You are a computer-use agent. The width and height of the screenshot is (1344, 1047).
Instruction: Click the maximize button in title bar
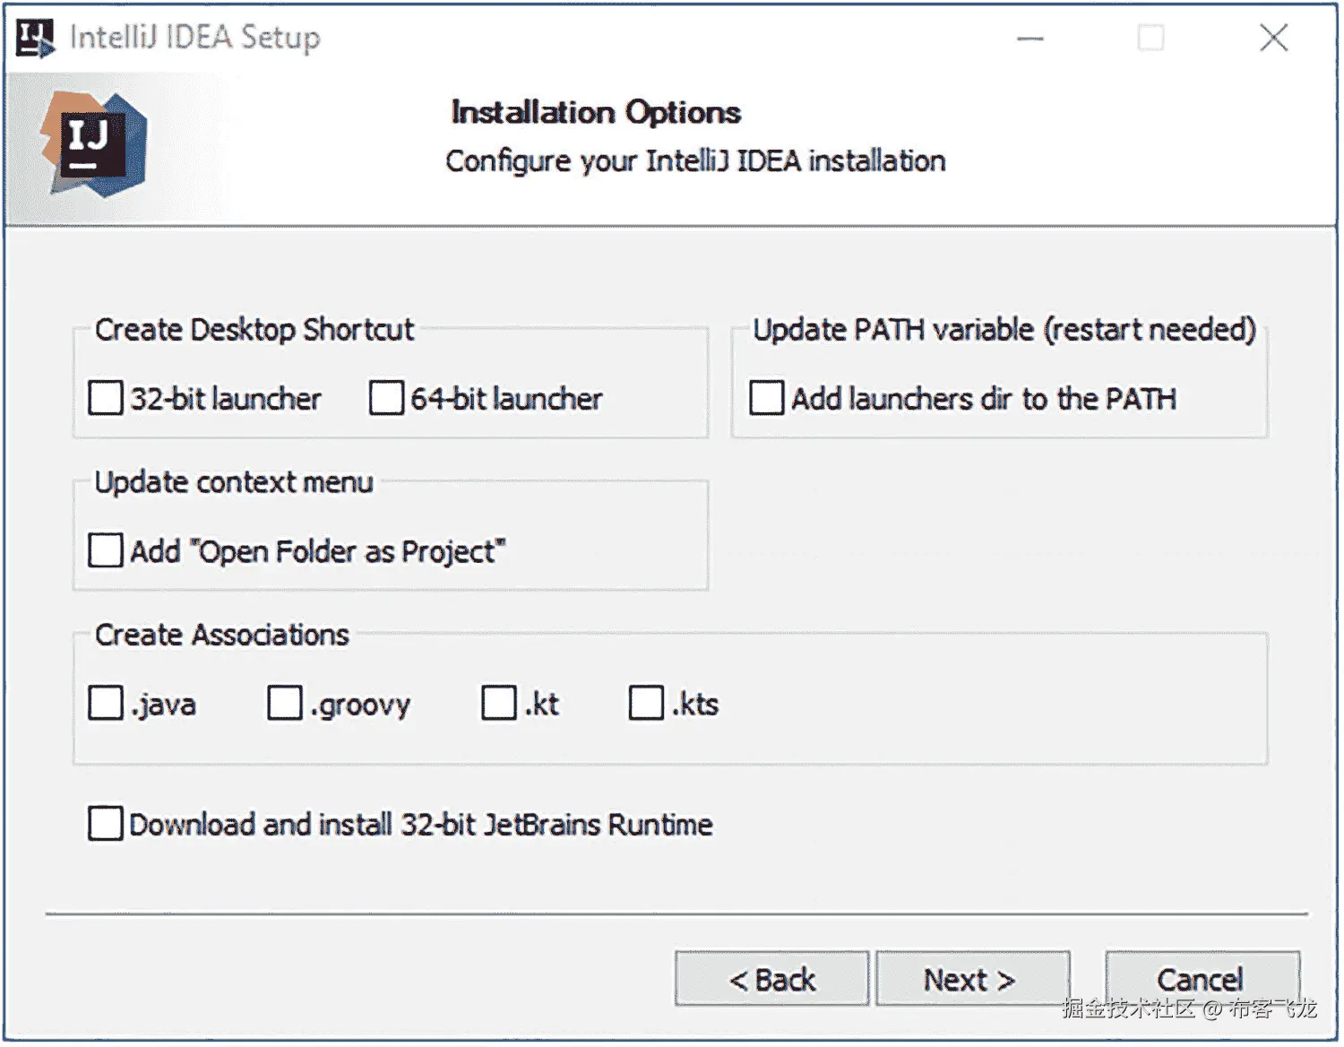1150,39
